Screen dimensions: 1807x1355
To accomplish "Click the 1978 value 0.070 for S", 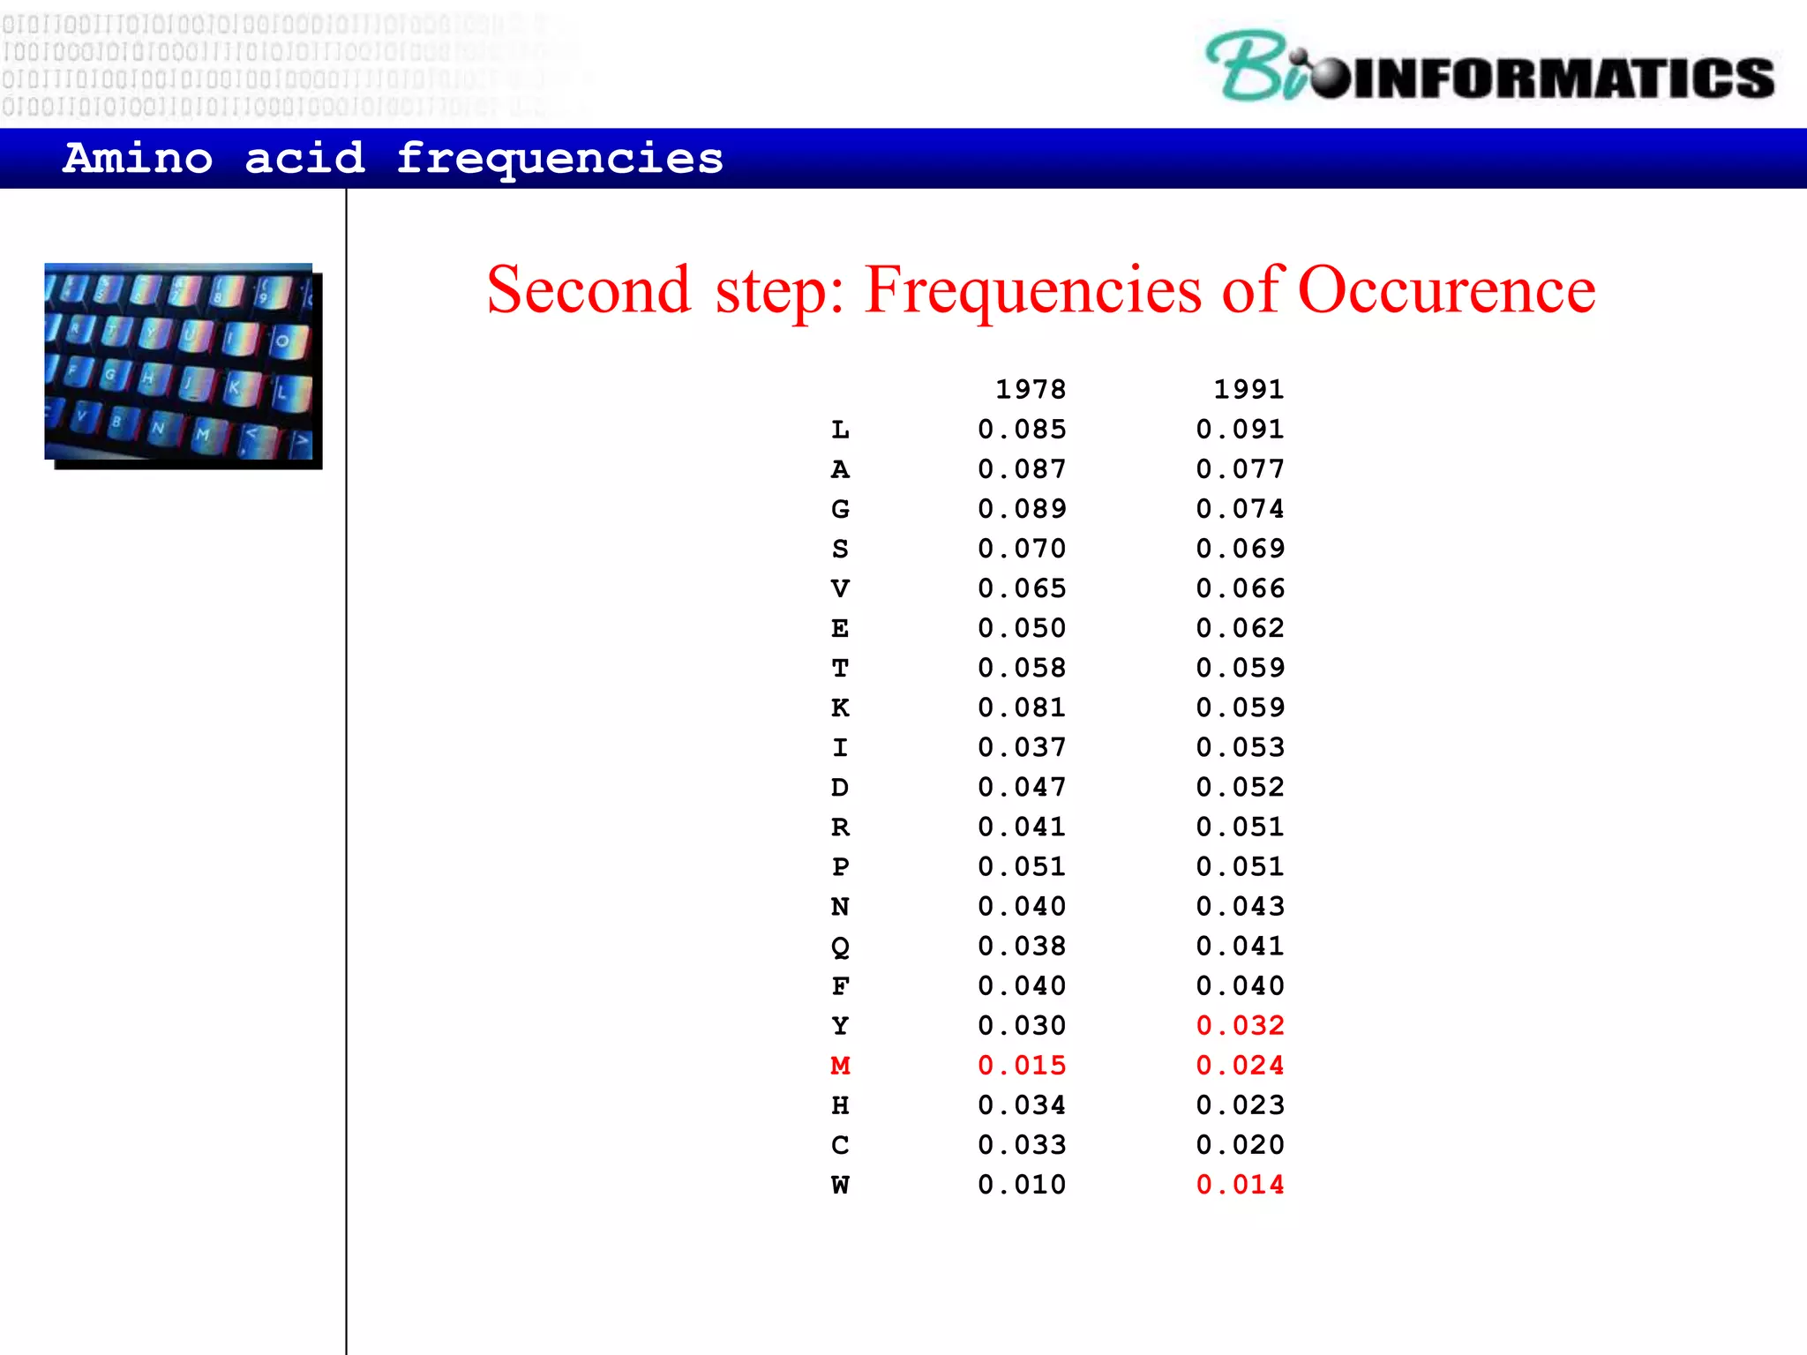I will tap(1022, 549).
